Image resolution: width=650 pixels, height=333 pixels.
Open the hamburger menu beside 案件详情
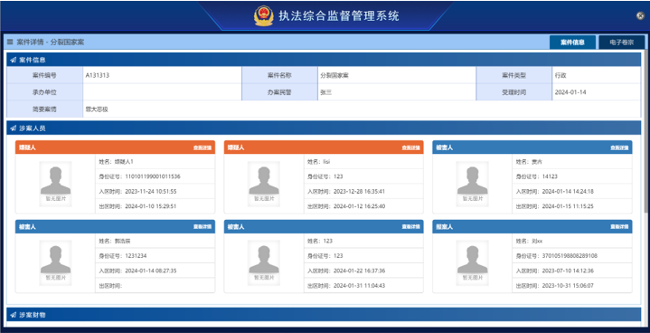(10, 42)
